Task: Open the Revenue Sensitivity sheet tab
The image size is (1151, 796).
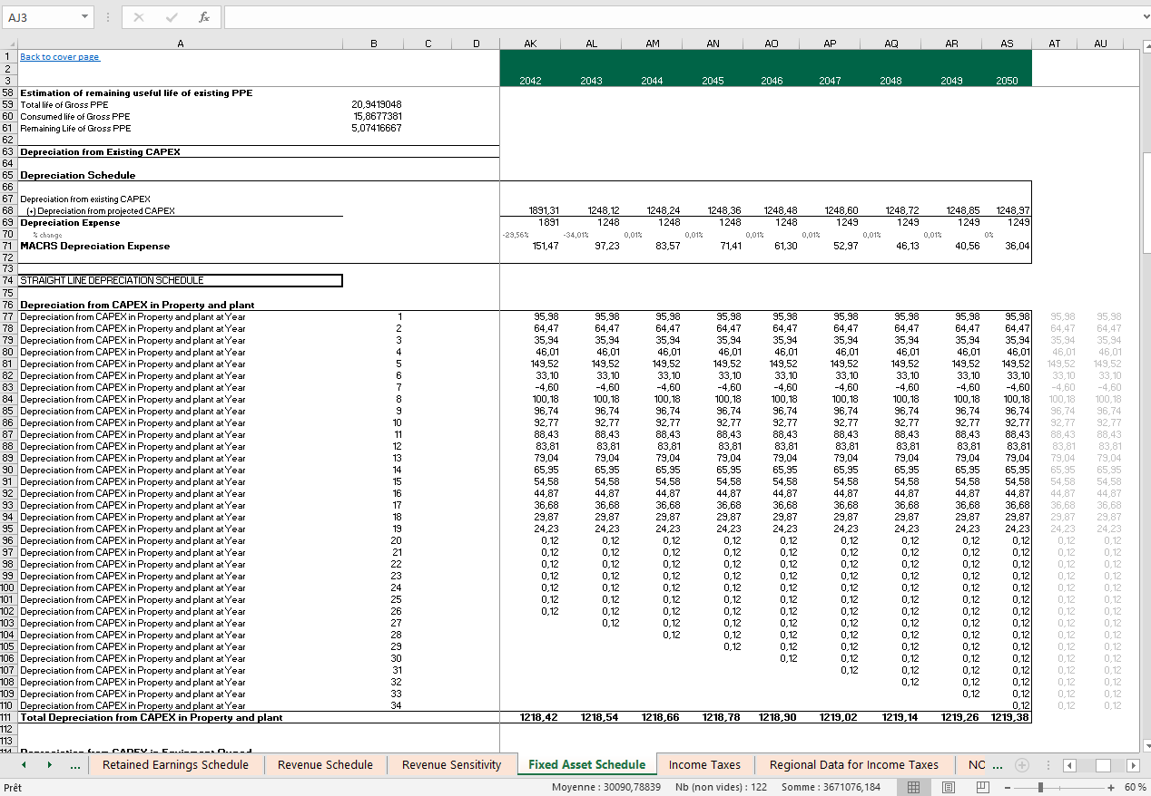Action: pyautogui.click(x=451, y=765)
